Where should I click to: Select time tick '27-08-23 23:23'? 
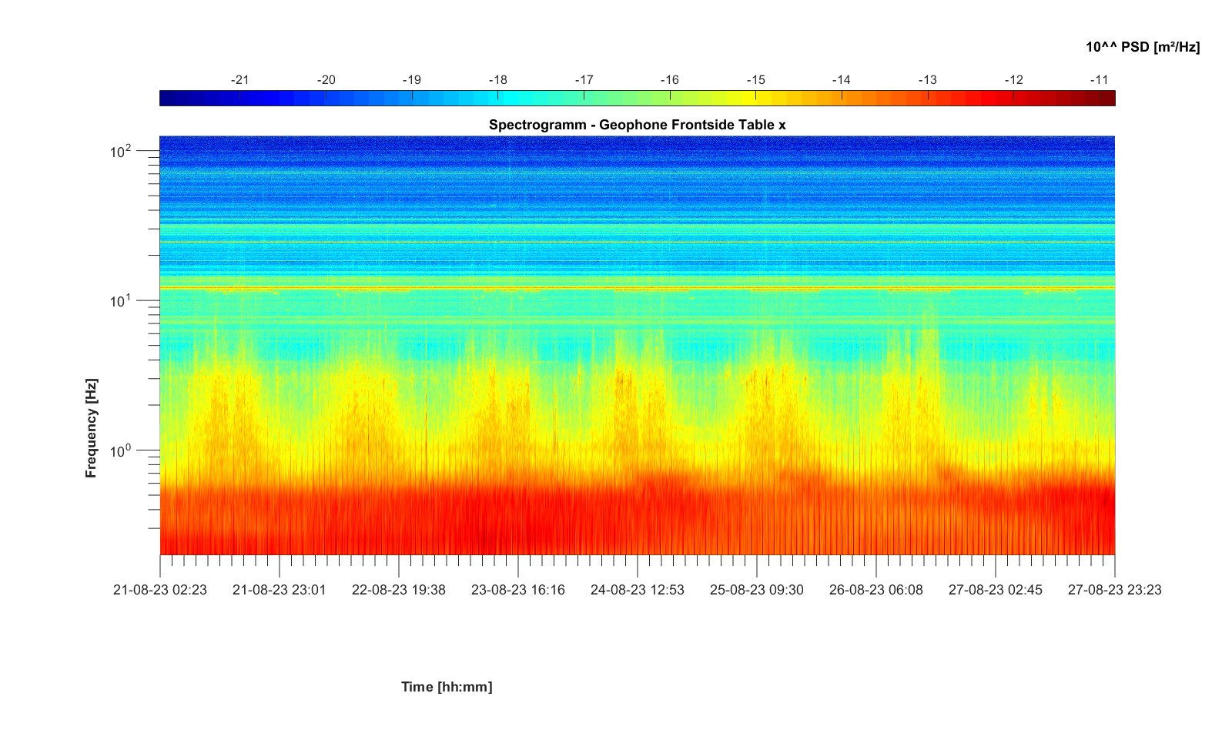tap(1114, 590)
